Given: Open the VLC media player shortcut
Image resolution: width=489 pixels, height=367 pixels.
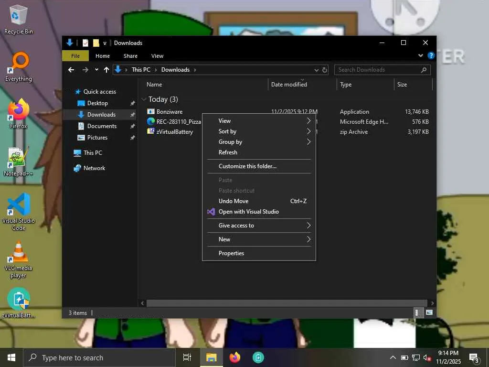Looking at the screenshot, I should point(19,259).
